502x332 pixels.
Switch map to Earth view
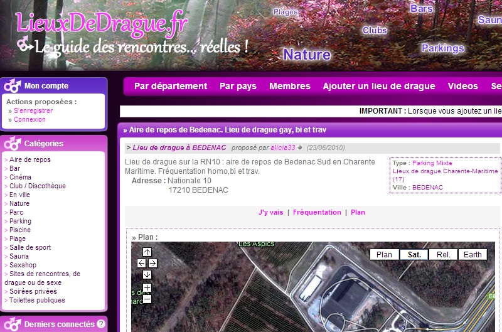[473, 255]
